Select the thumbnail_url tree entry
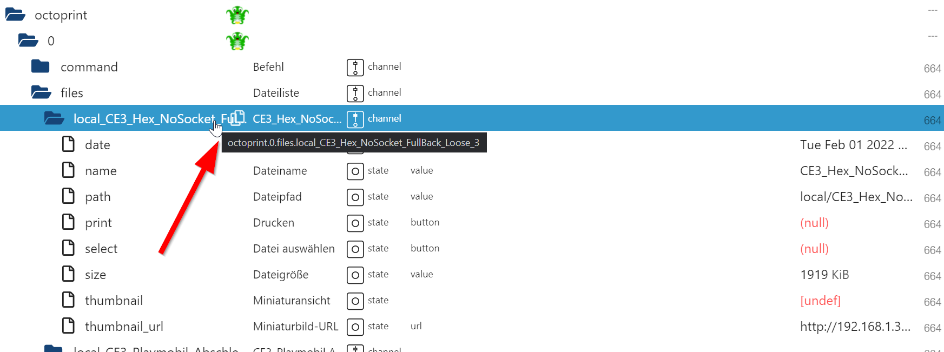This screenshot has width=944, height=352. (x=124, y=327)
